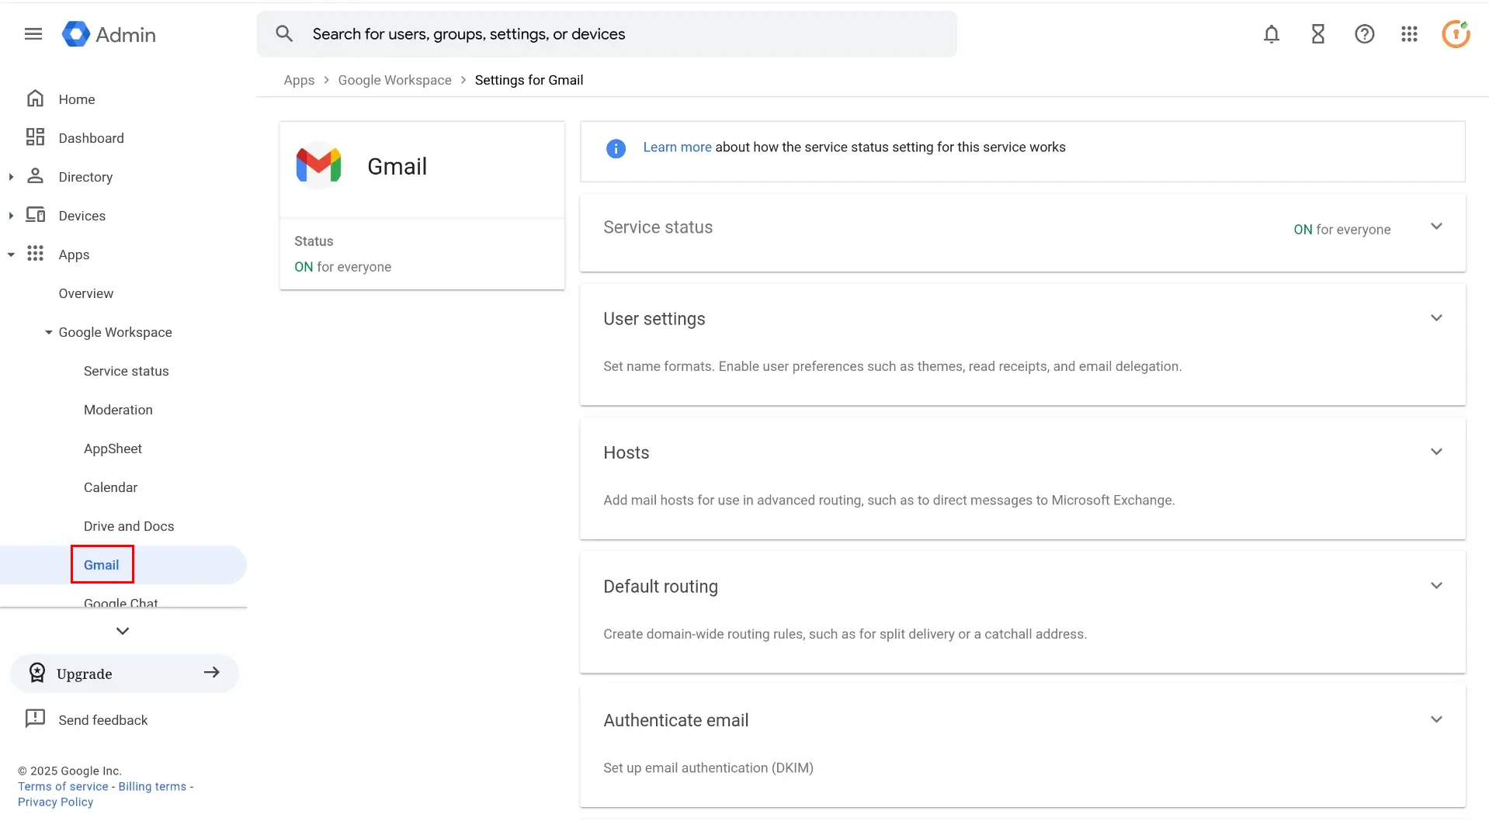Open the Google apps grid launcher
1489x821 pixels.
coord(1409,34)
